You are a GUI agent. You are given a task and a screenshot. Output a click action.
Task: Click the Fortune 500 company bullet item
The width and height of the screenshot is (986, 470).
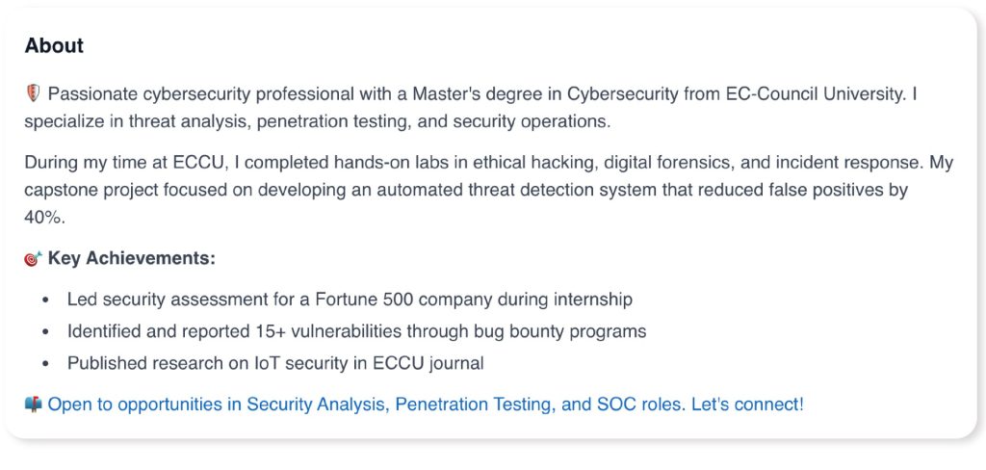tap(350, 300)
